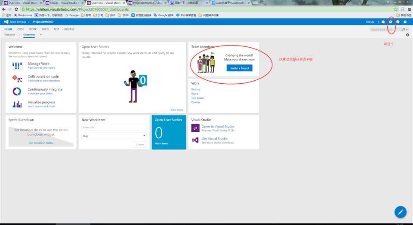Open Learn how to add charts link
This screenshot has height=225, width=413.
click(42, 106)
